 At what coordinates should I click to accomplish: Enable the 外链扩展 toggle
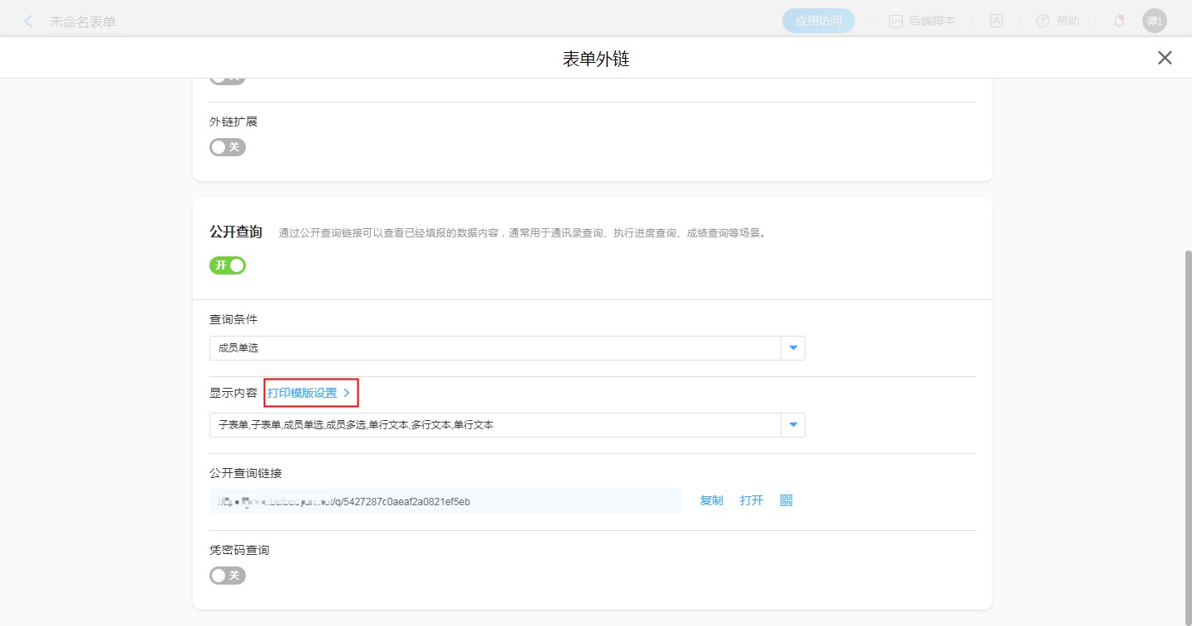(x=228, y=147)
